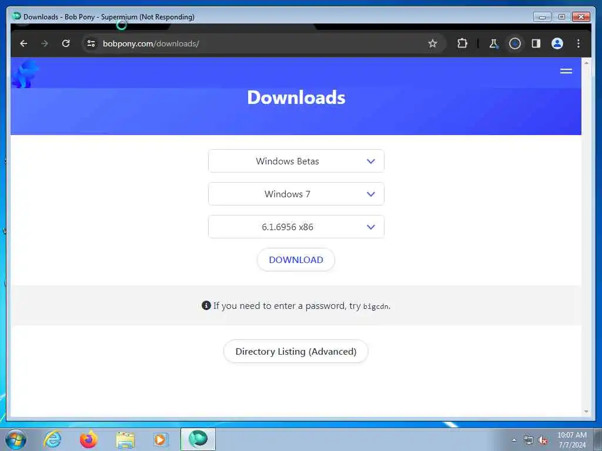
Task: Show hidden system tray icons
Action: [x=514, y=440]
